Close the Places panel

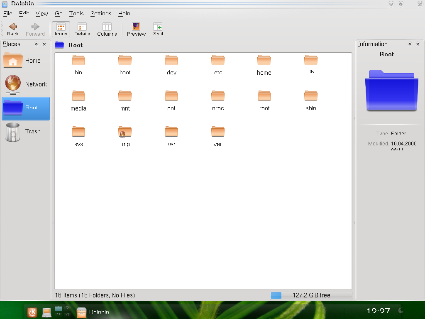(44, 44)
